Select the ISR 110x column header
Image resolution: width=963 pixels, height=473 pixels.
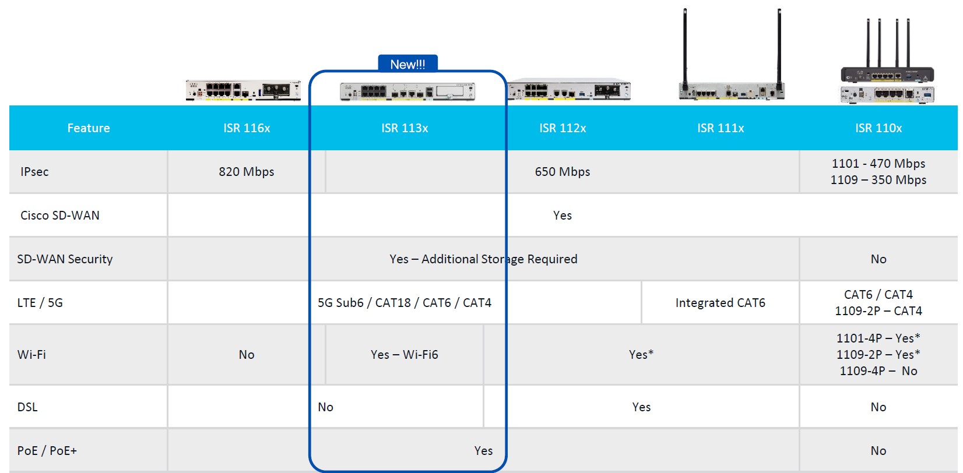[x=878, y=128]
